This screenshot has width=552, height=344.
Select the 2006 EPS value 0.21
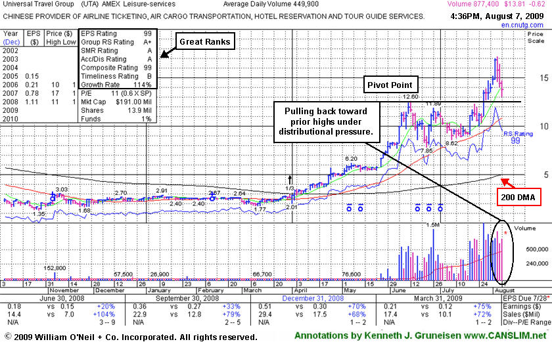[x=32, y=85]
